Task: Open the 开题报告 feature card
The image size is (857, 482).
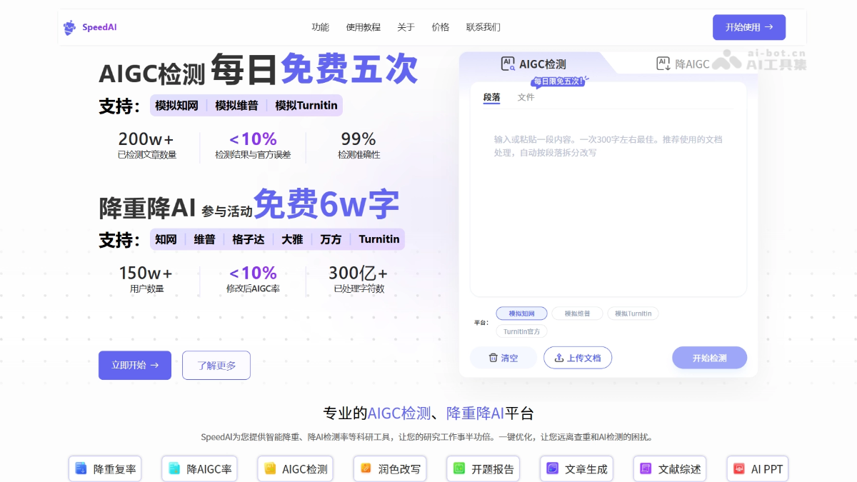Action: coord(483,469)
